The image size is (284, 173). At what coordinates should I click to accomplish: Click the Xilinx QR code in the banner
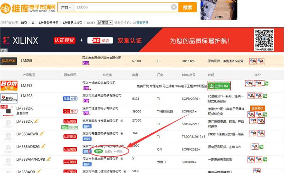(x=264, y=40)
